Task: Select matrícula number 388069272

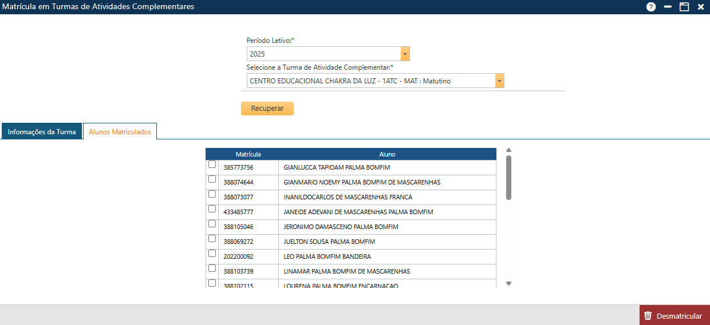Action: click(238, 242)
